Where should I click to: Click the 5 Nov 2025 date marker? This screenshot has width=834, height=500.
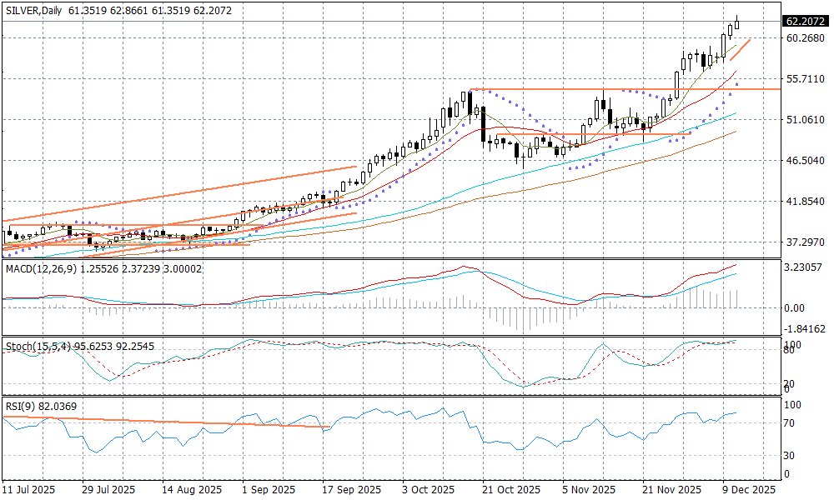click(588, 489)
